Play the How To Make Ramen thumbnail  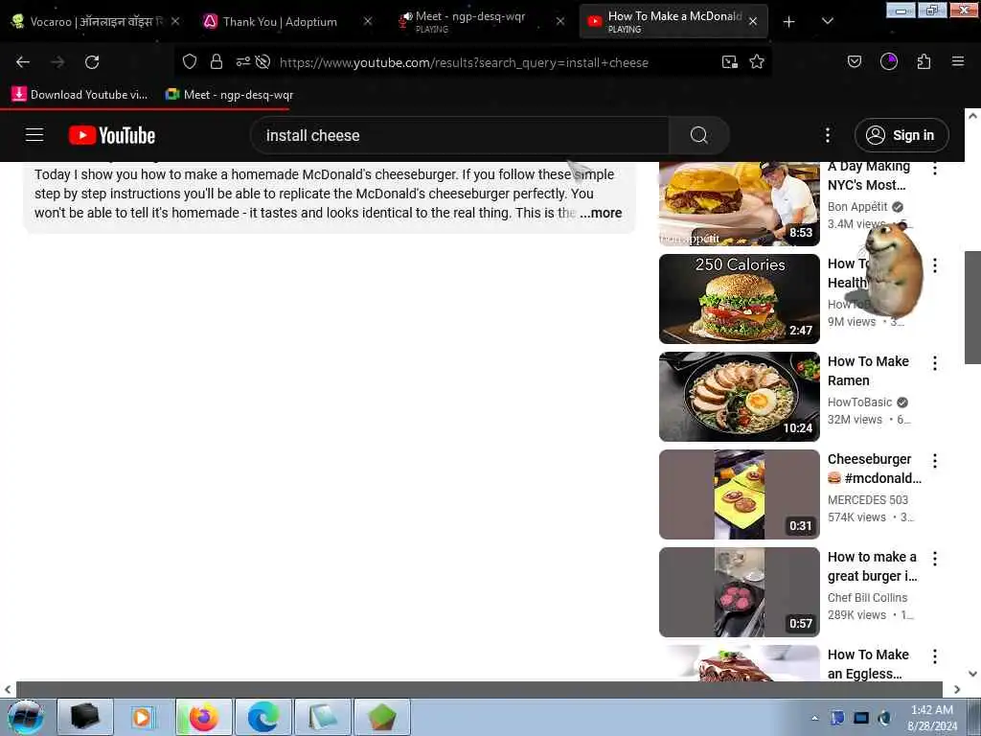click(x=739, y=396)
